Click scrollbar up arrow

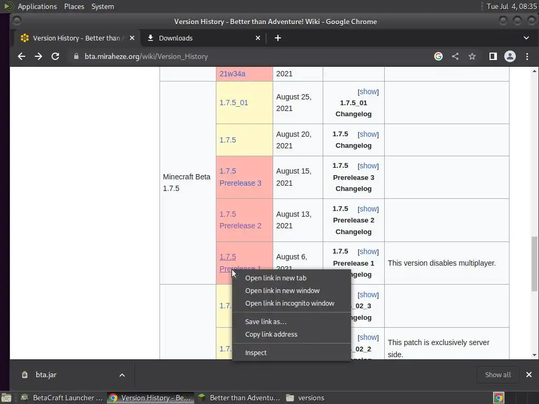[x=534, y=71]
